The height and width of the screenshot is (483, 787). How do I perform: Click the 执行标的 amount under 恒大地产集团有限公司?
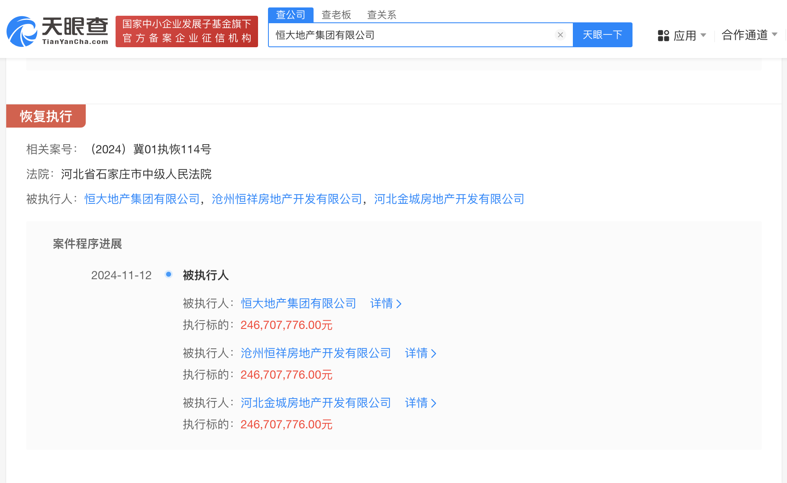(287, 325)
